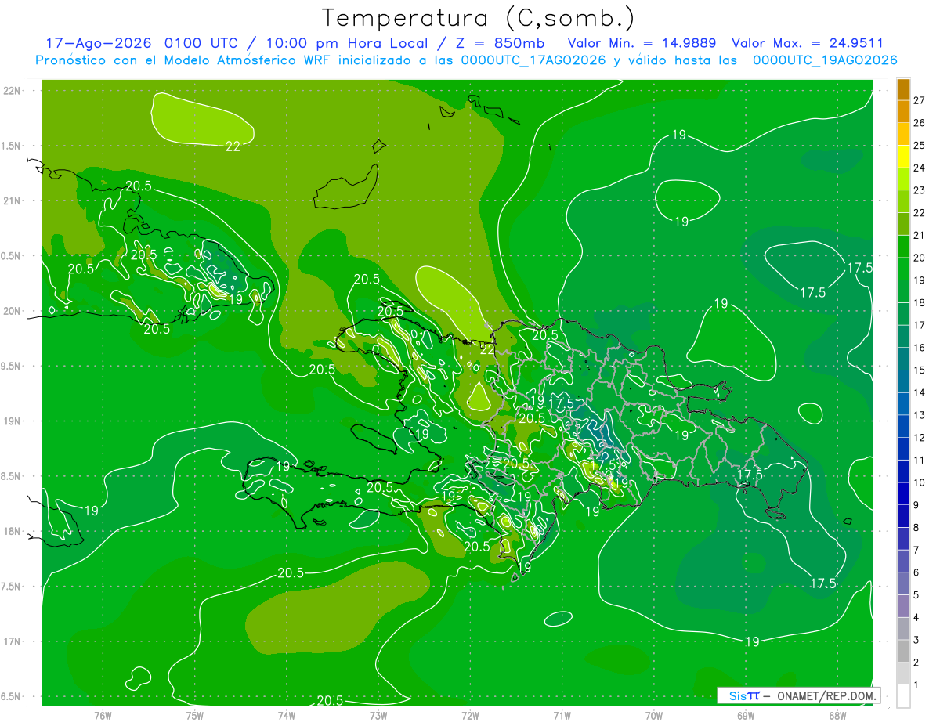940x726 pixels.
Task: Click the "SisTT - ONAMET/REP.DOM." credit box
Action: click(x=798, y=695)
